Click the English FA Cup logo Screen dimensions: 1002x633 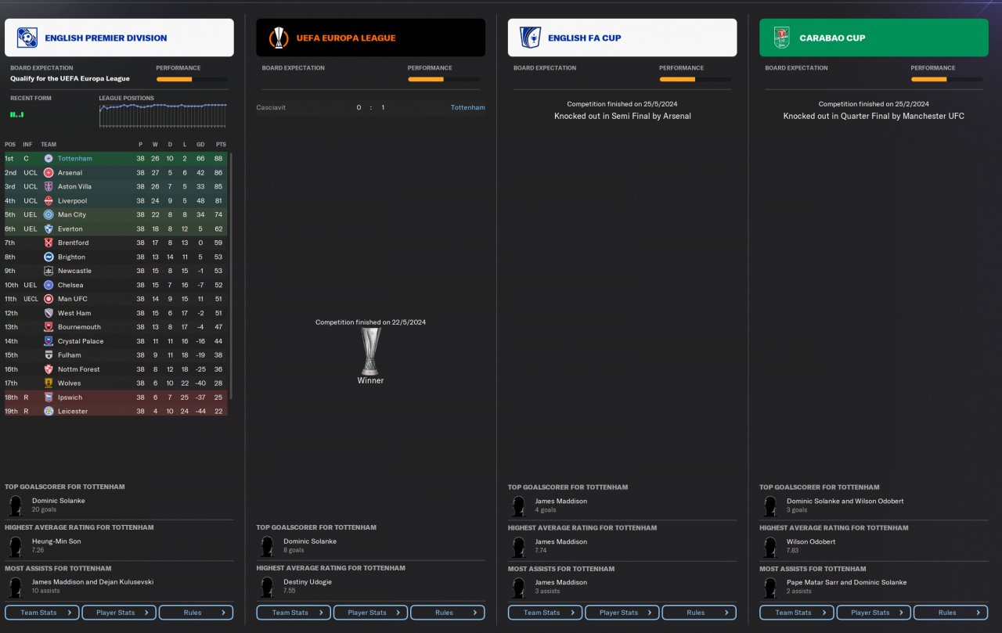click(530, 38)
